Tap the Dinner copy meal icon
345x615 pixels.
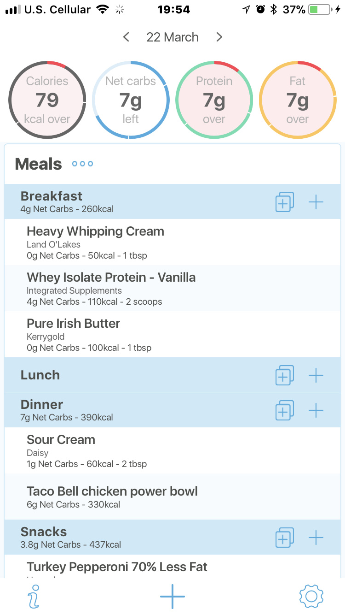[x=284, y=410]
